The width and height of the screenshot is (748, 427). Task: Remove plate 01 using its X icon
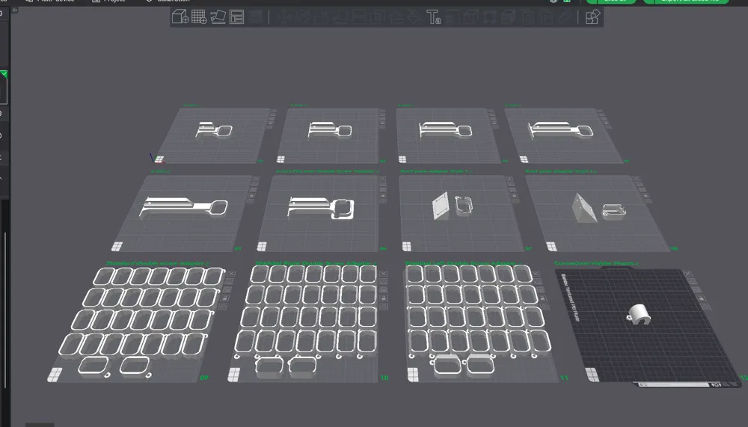pyautogui.click(x=273, y=112)
